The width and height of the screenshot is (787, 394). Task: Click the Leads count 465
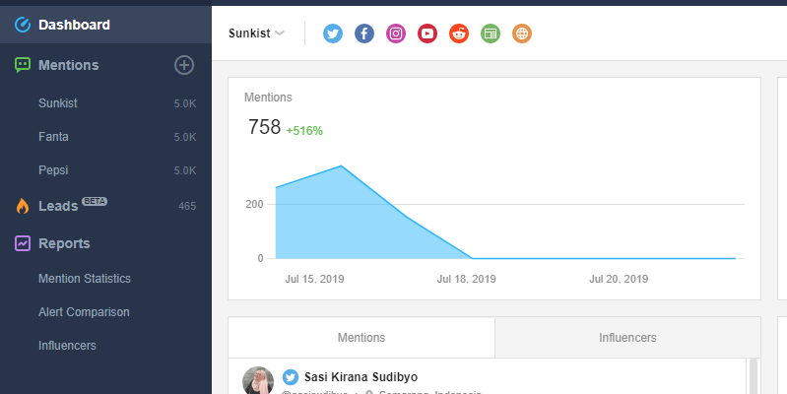pyautogui.click(x=187, y=206)
